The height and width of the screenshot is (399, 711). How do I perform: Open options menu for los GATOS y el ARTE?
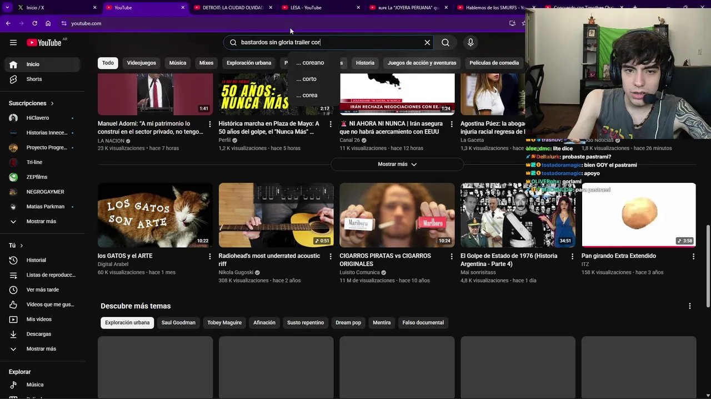click(209, 257)
